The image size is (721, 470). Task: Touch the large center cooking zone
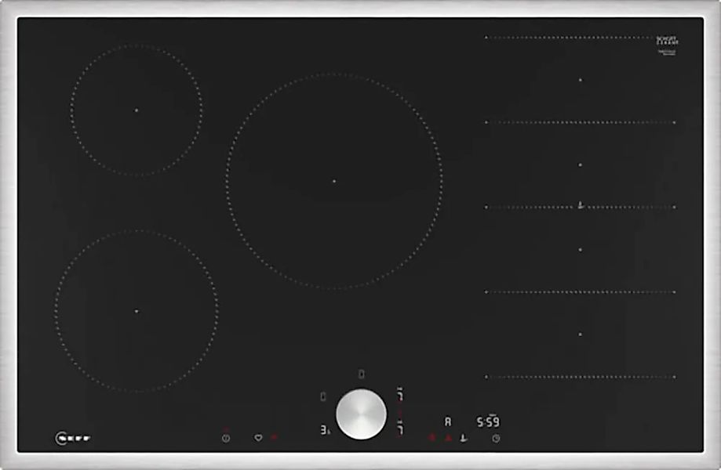click(333, 181)
